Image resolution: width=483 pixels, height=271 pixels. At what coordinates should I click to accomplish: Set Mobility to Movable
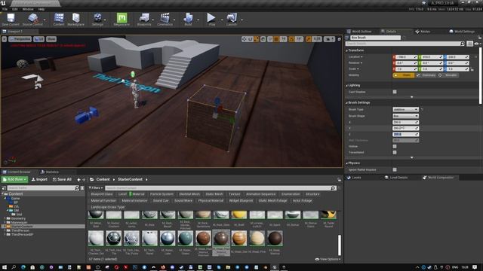click(x=448, y=75)
